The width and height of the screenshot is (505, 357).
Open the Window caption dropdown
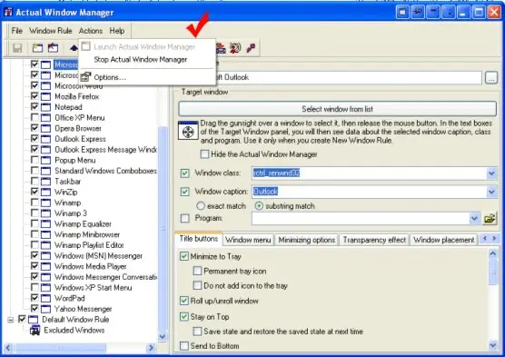pos(491,192)
